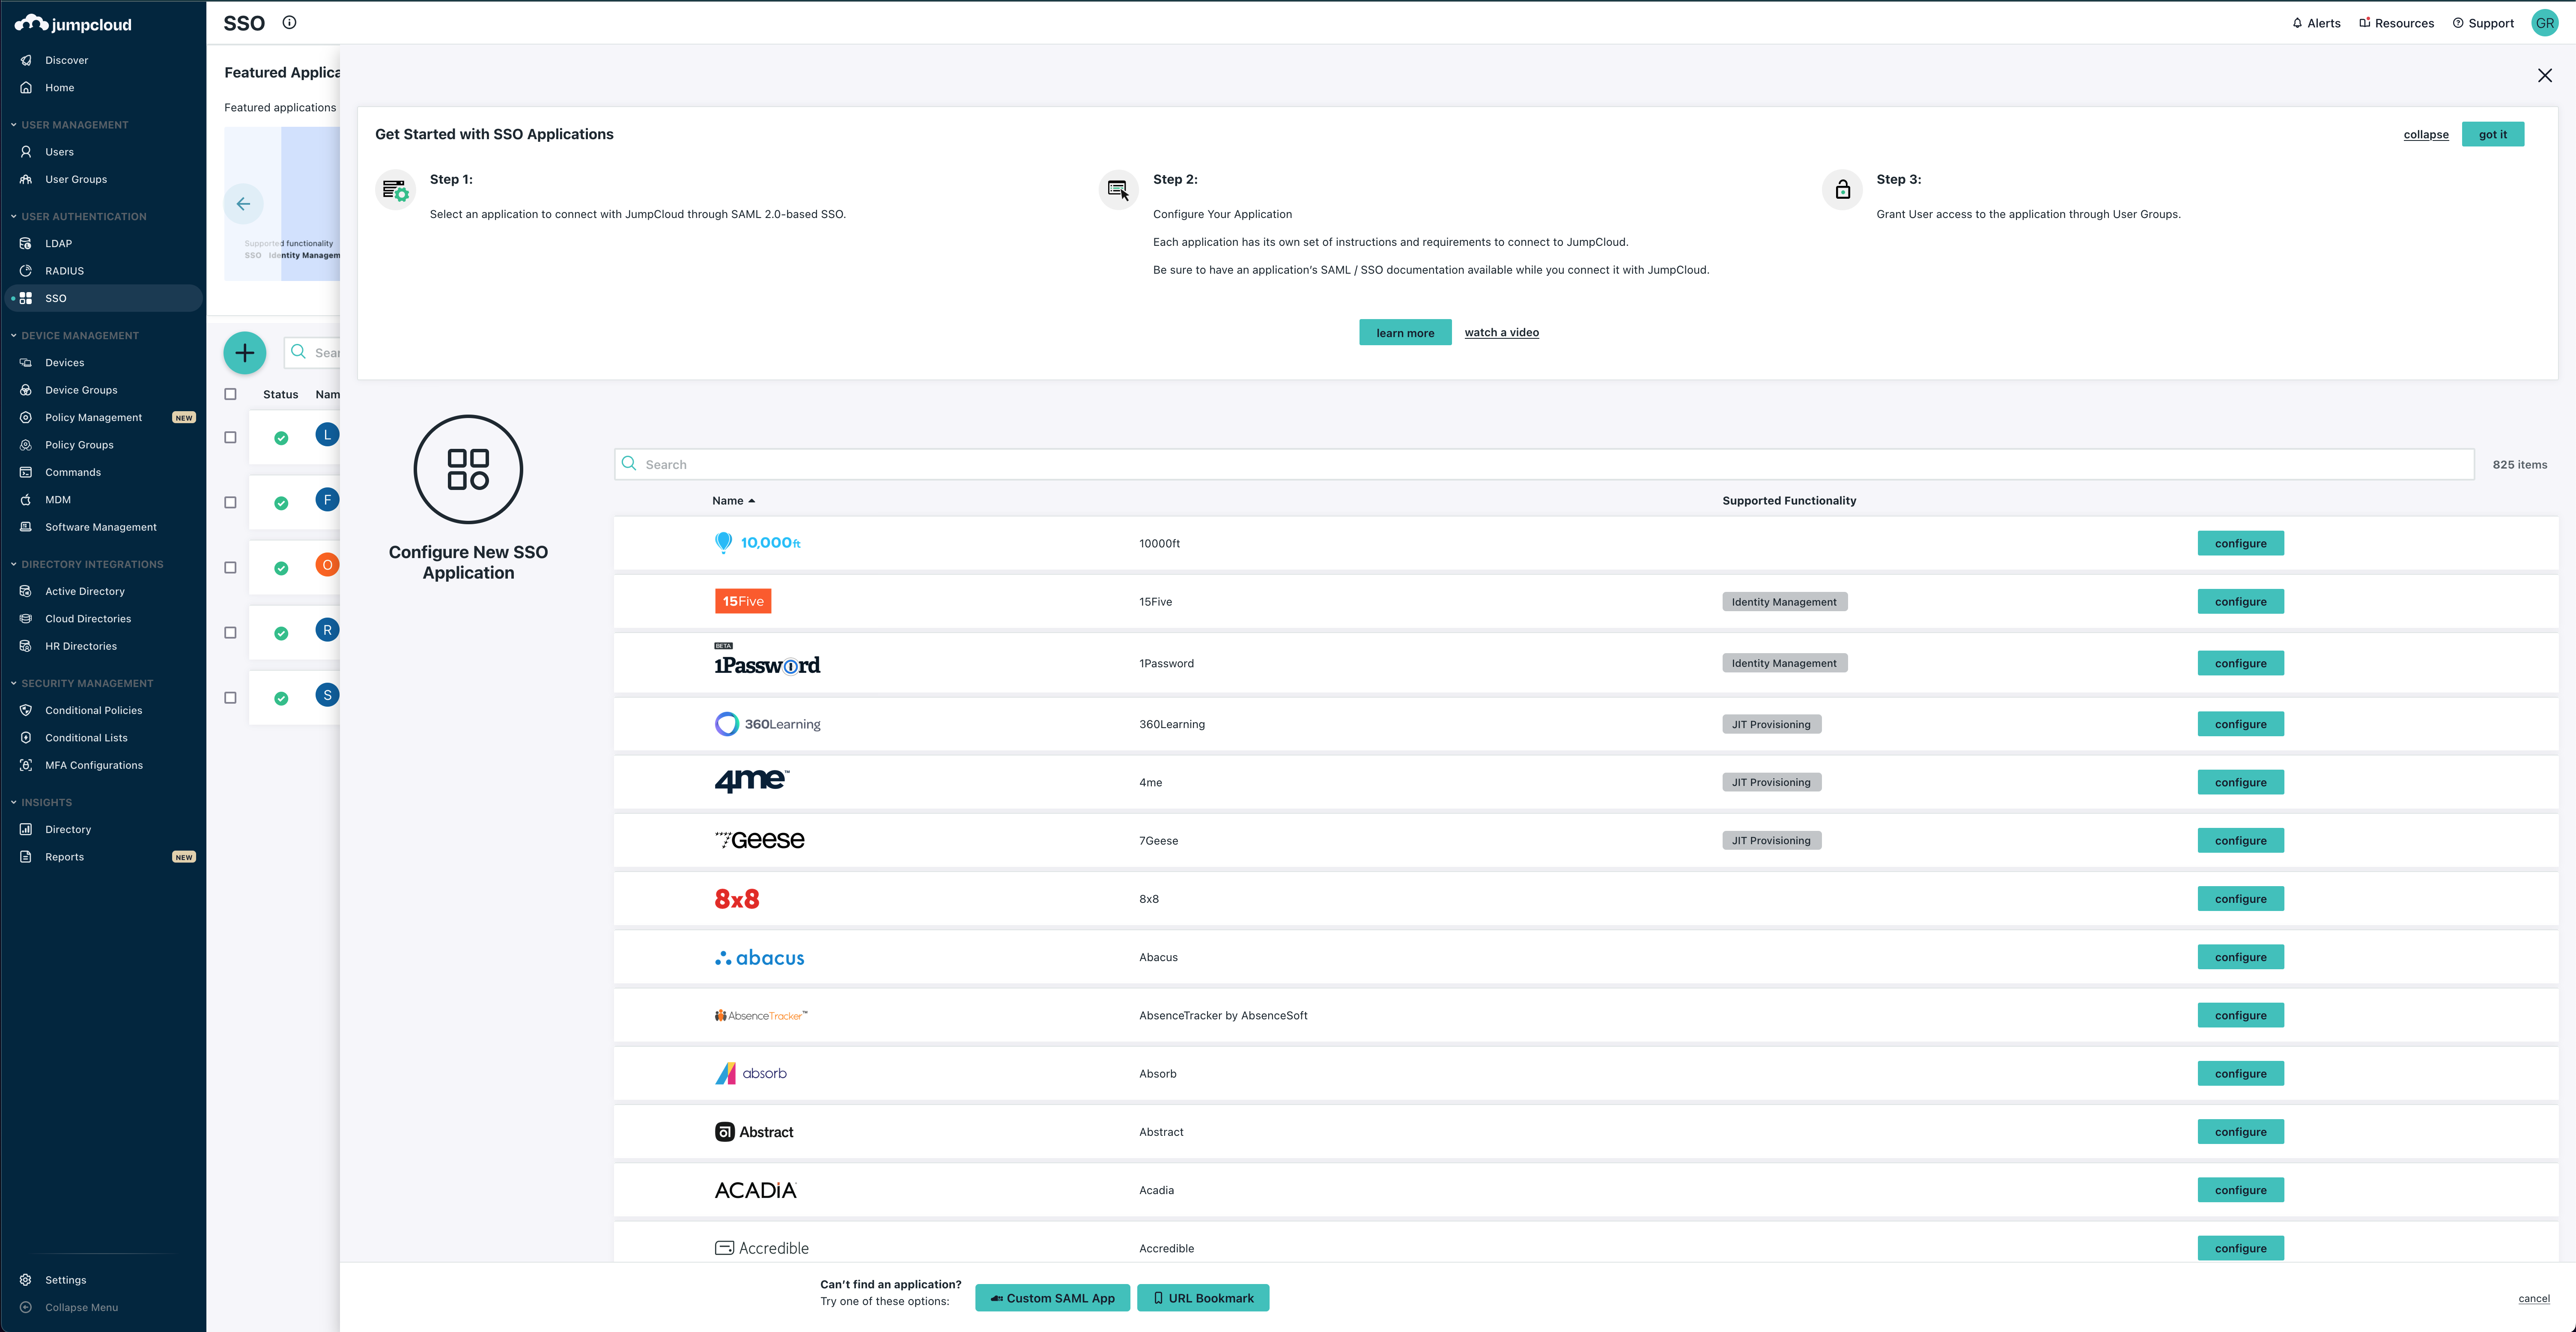Toggle select-all checkbox in Status header
The width and height of the screenshot is (2576, 1332).
(231, 394)
